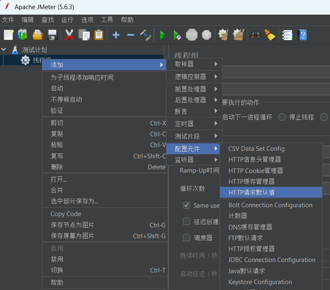Expand the 添加 submenu arrow
Image resolution: width=330 pixels, height=290 pixels.
[161, 65]
